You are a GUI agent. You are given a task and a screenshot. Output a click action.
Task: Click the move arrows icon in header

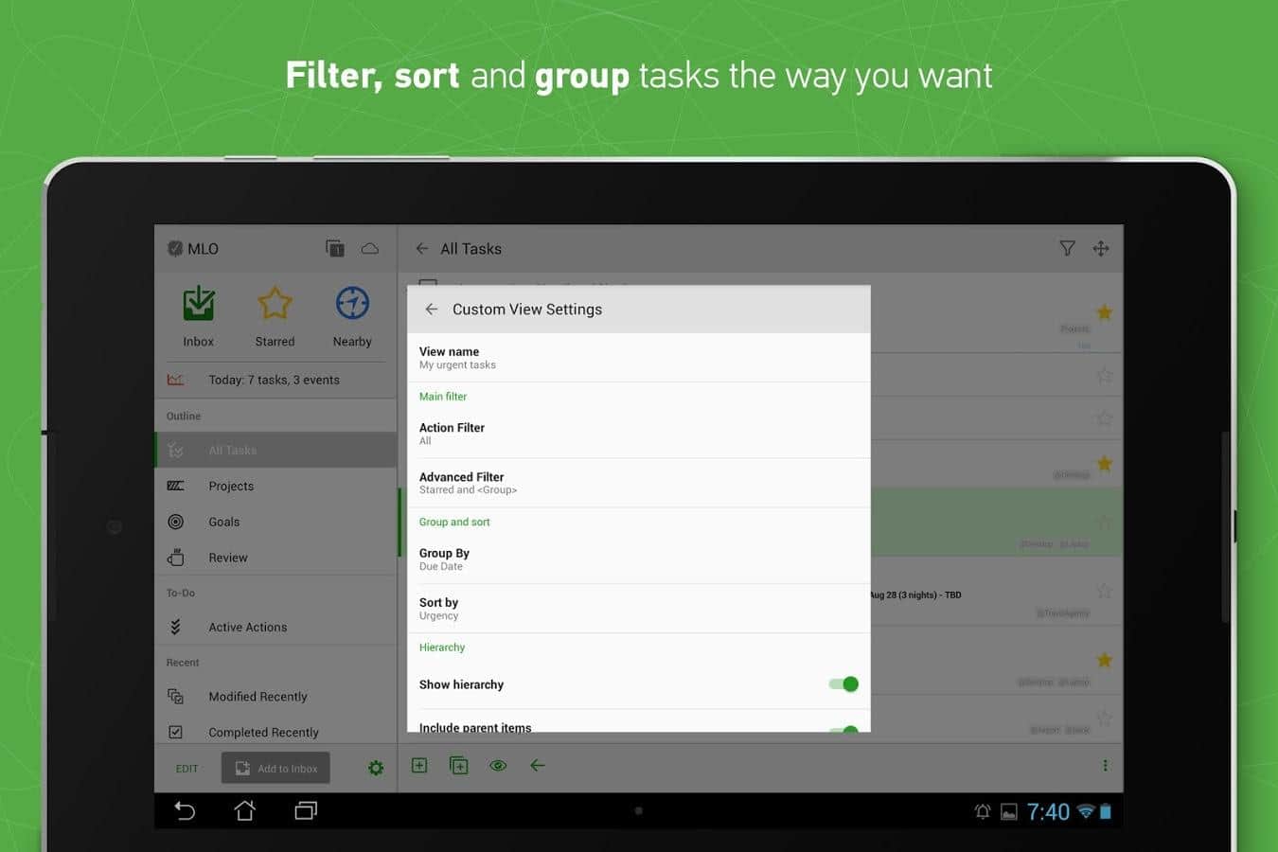point(1101,249)
